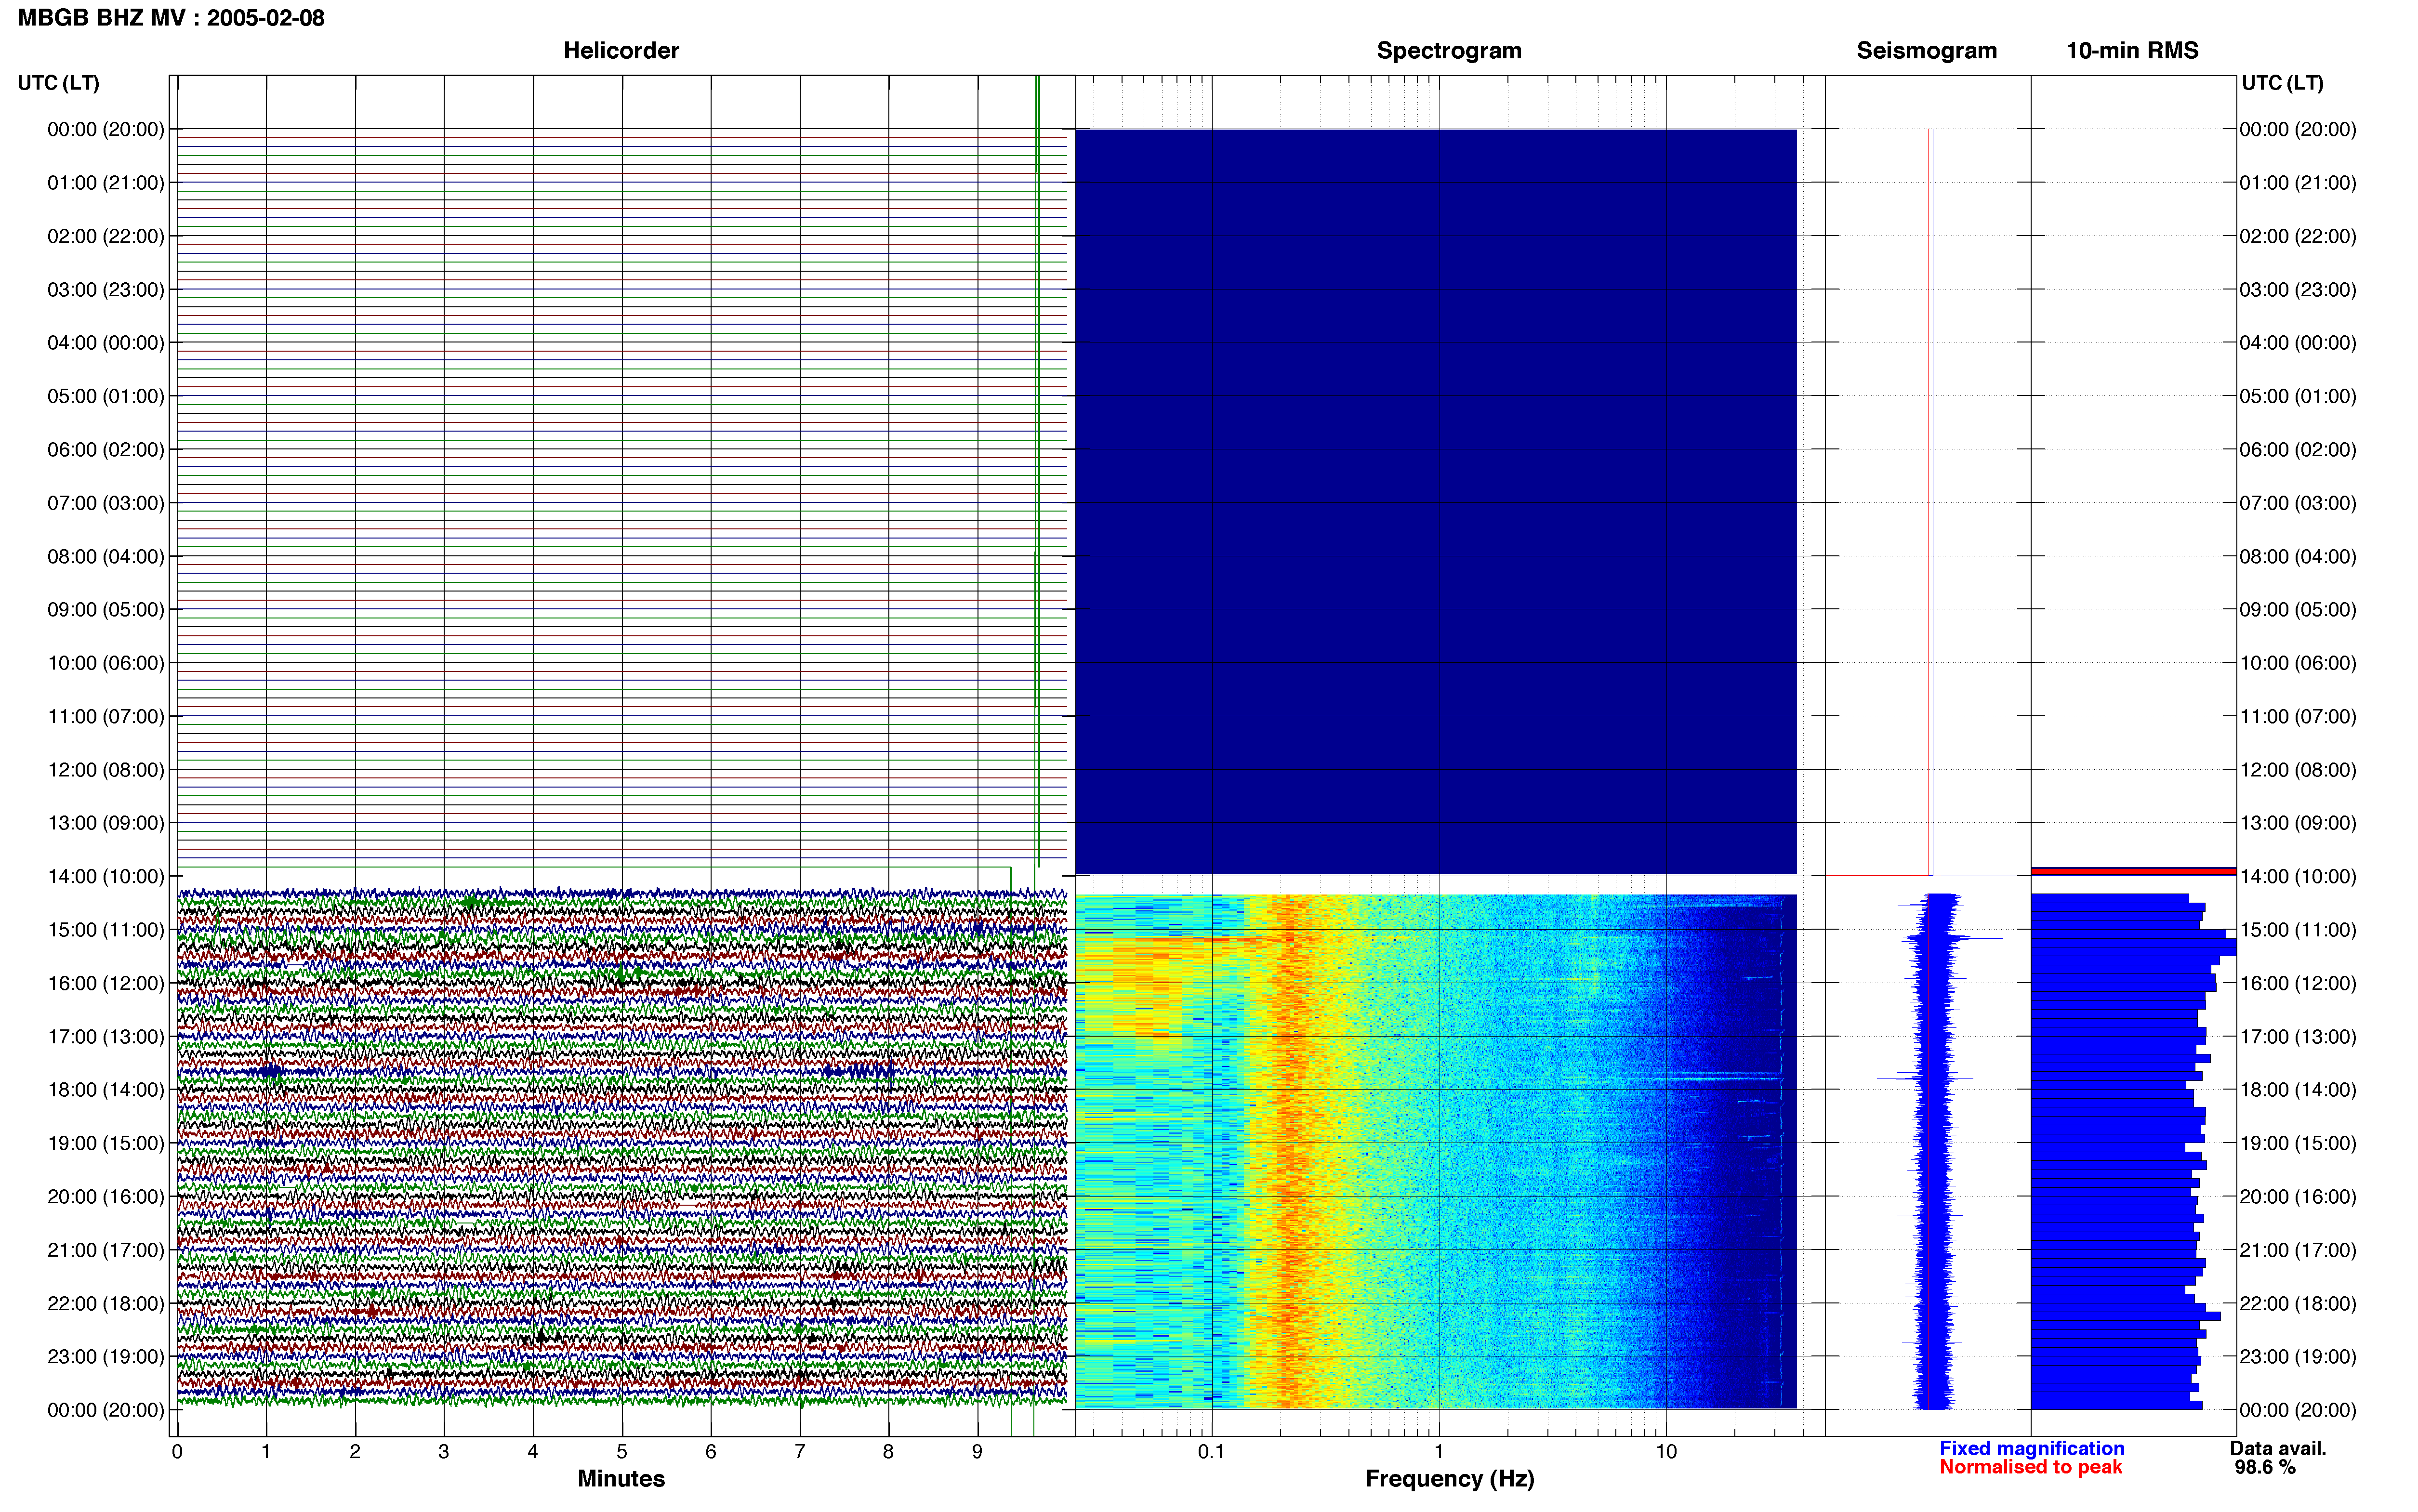Viewport: 2418px width, 1512px height.
Task: Click left time label 13:00 (09:00)
Action: click(x=106, y=823)
